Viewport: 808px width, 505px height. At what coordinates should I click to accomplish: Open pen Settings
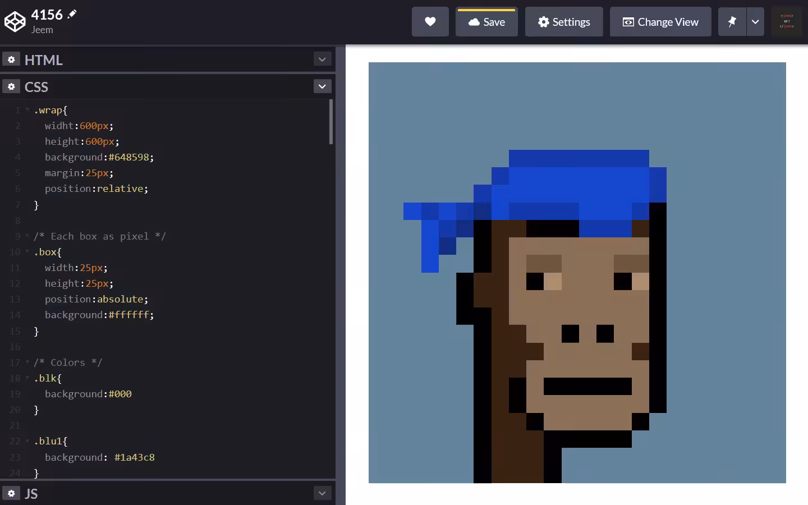pos(564,22)
